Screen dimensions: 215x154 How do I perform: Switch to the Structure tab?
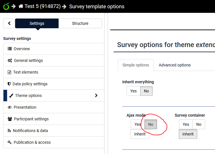80,23
